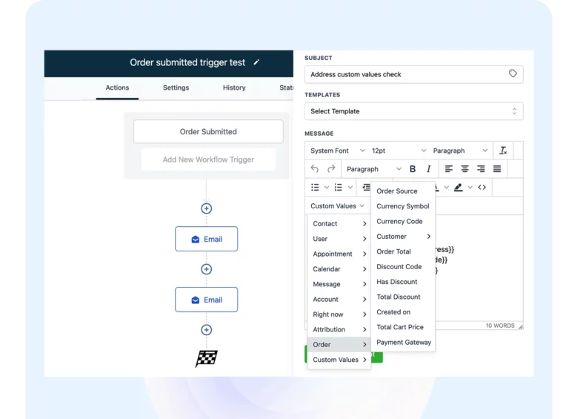Insert a numbered list
Viewport: 569px width, 419px height.
tap(338, 188)
